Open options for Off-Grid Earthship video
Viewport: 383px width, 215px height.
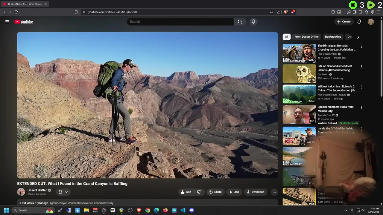point(361,129)
